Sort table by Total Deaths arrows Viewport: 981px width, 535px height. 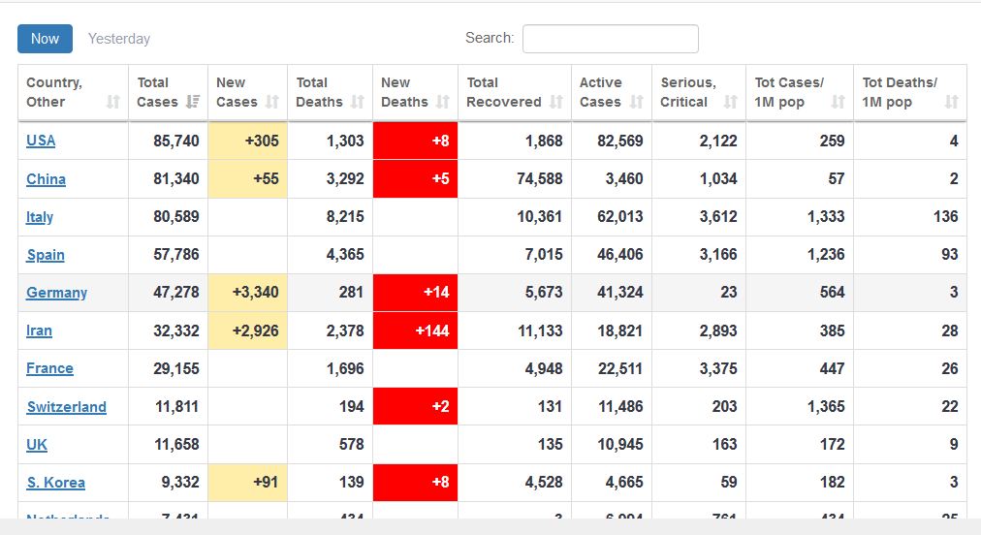(x=358, y=102)
